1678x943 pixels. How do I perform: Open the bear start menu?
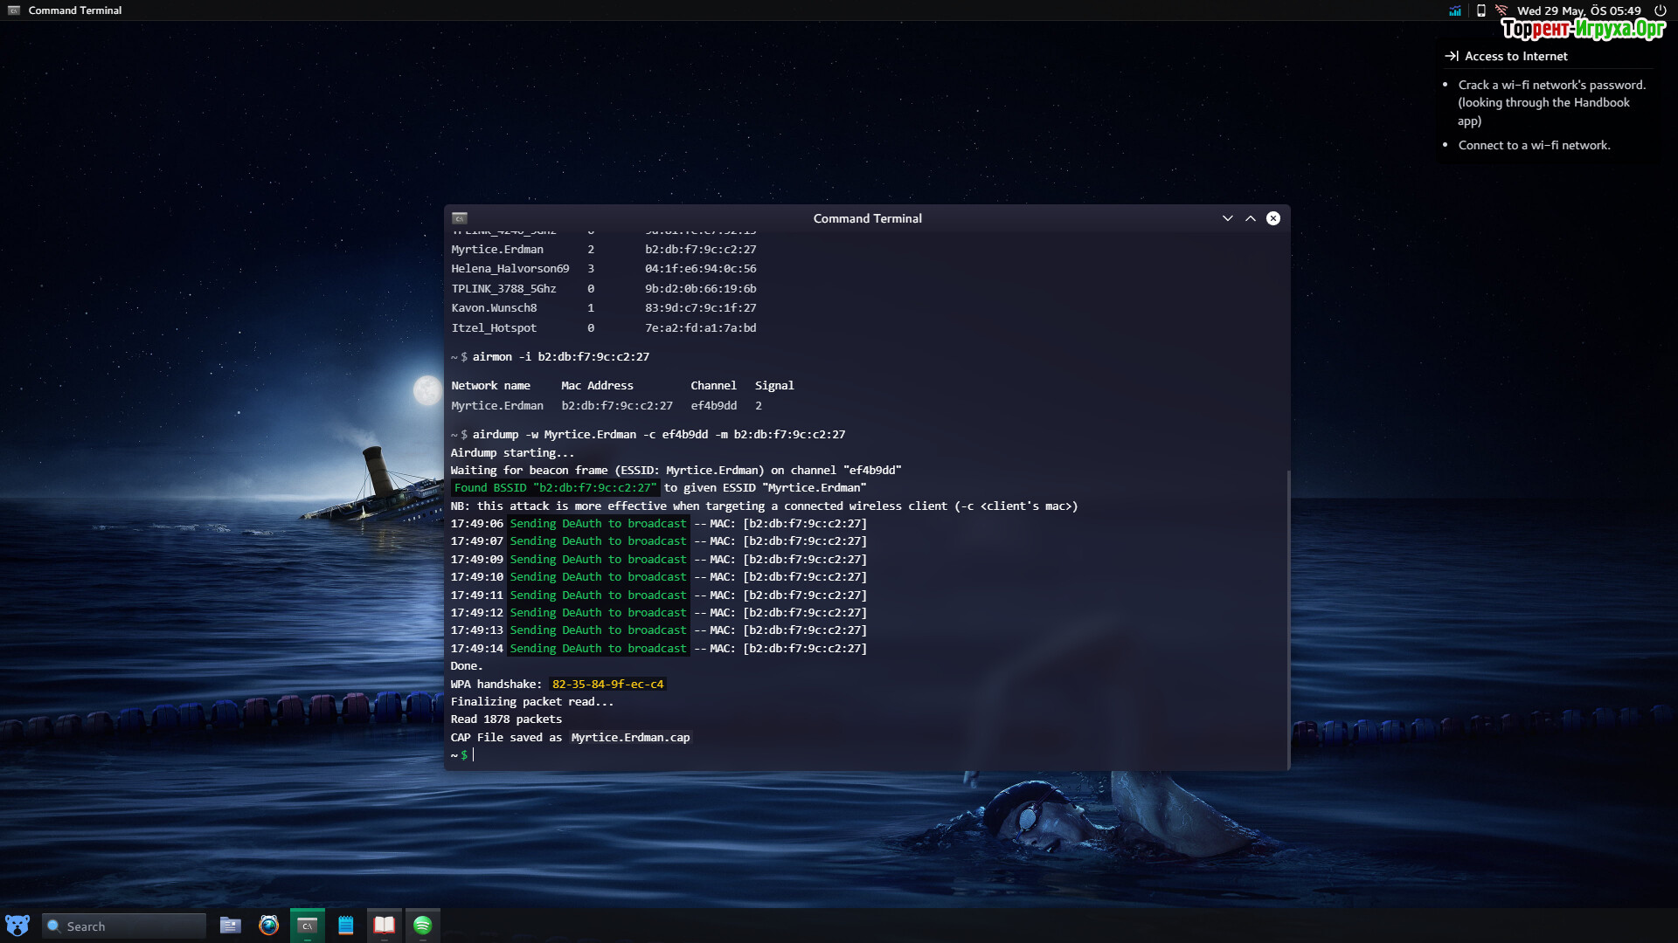pyautogui.click(x=17, y=926)
